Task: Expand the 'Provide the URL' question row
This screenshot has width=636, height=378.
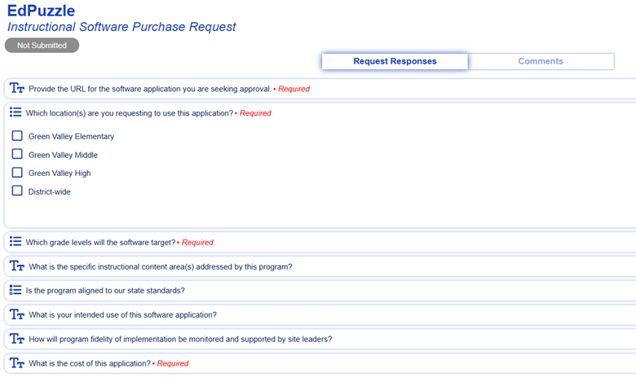Action: 320,89
